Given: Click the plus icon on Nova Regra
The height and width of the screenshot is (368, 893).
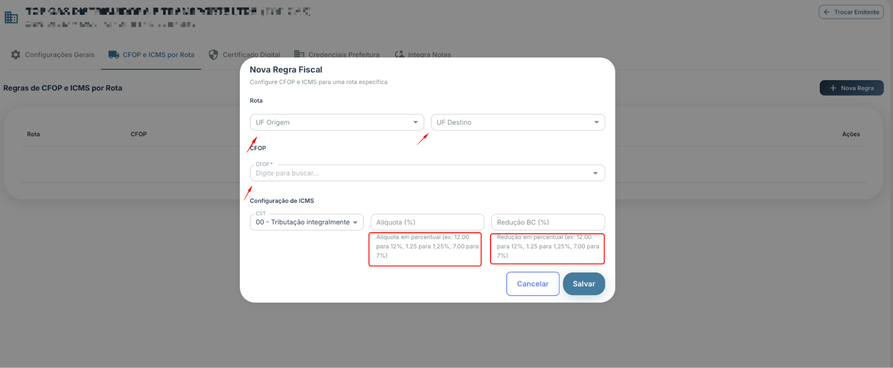Looking at the screenshot, I should [x=833, y=88].
